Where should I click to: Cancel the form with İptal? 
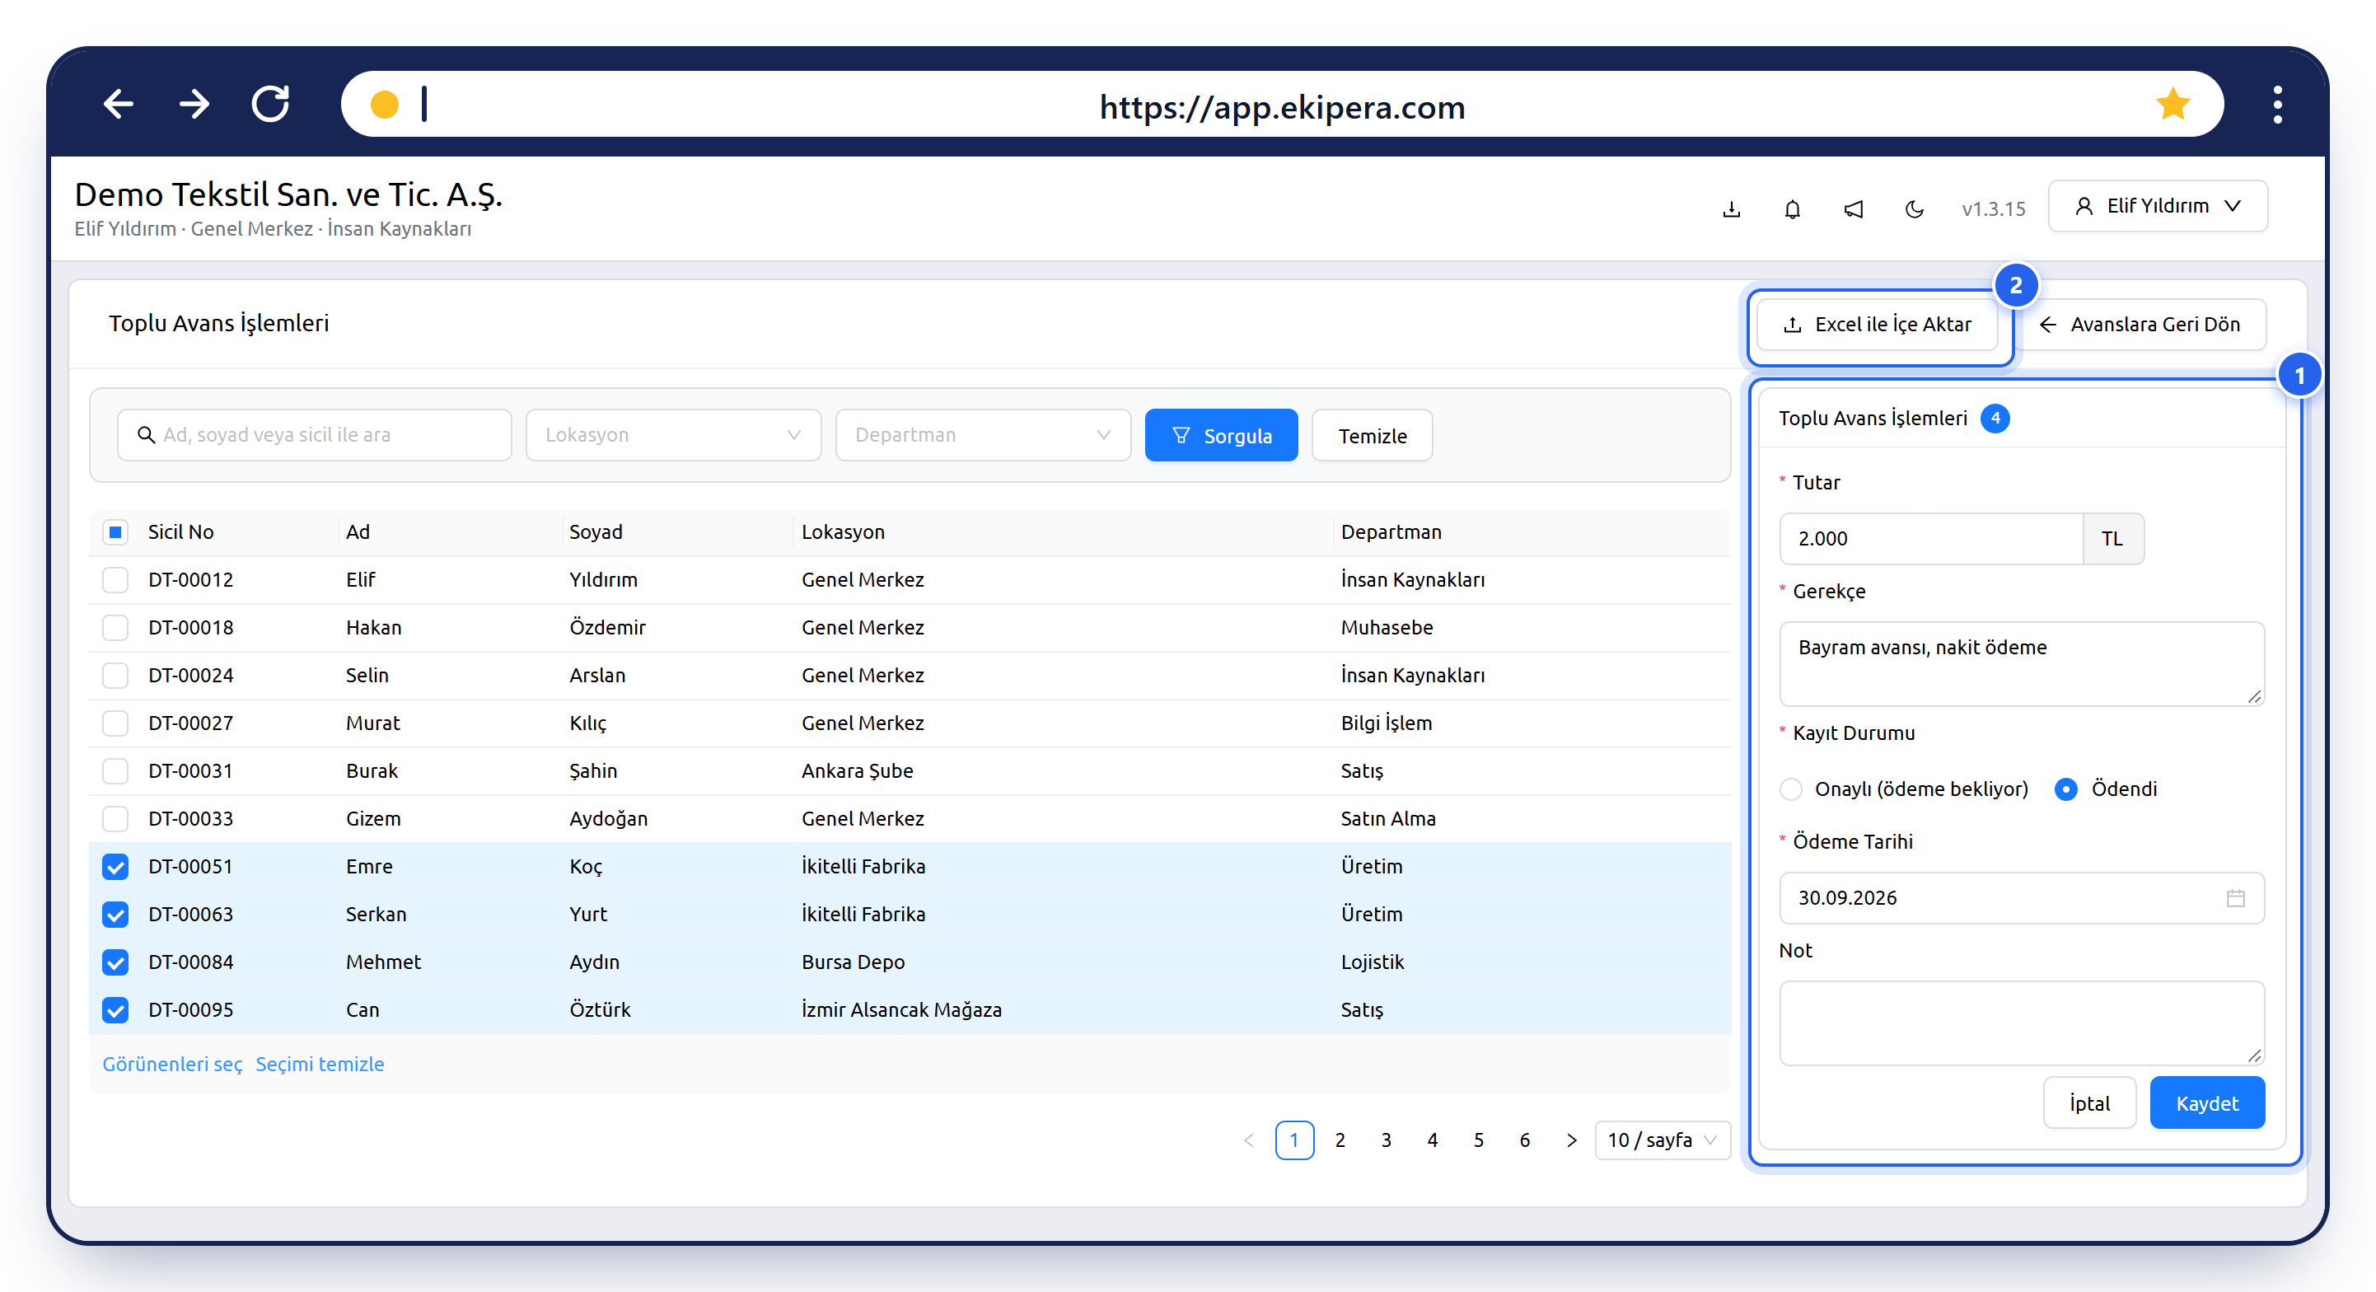(x=2089, y=1103)
